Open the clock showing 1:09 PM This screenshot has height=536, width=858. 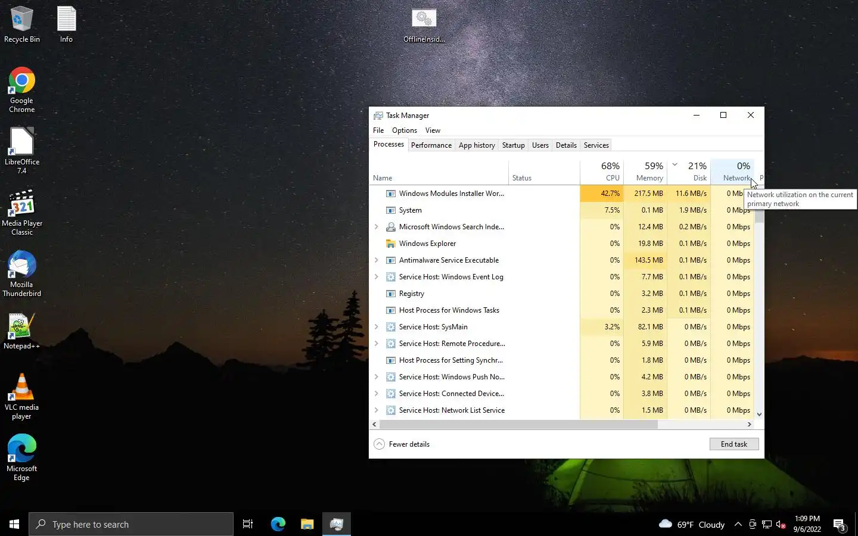807,524
